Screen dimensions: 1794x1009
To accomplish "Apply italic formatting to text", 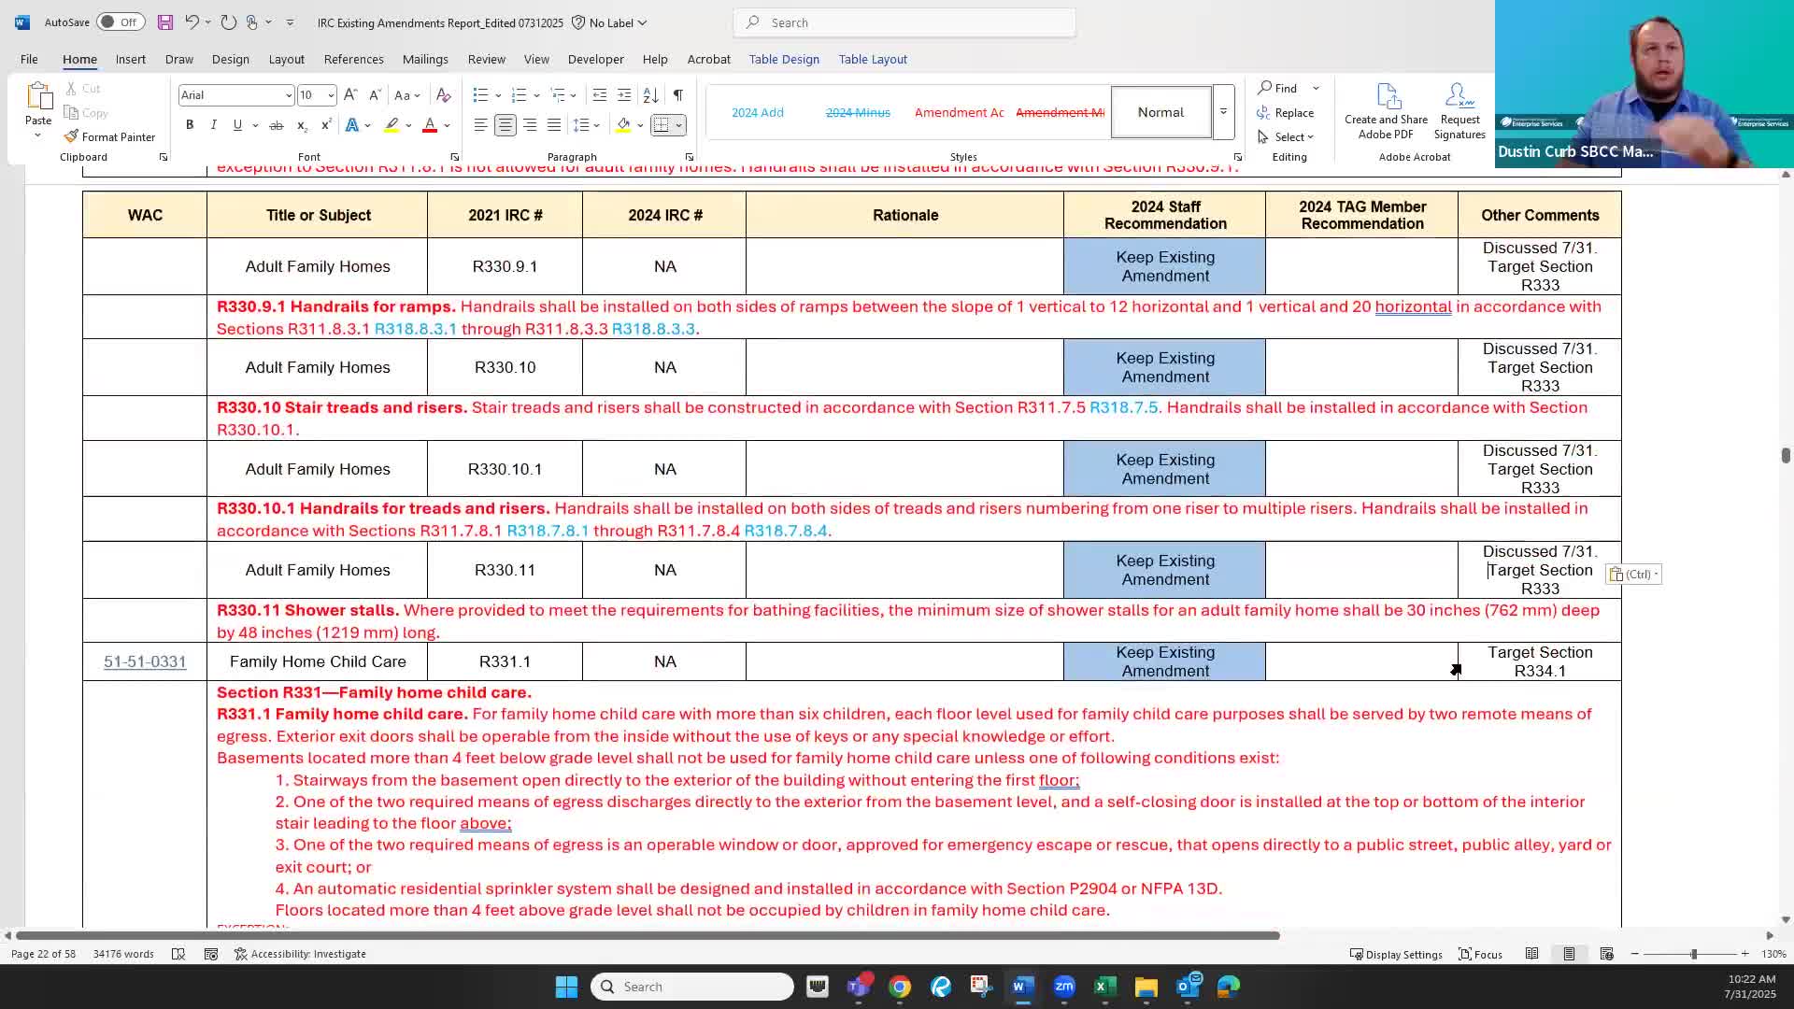I will pyautogui.click(x=213, y=124).
